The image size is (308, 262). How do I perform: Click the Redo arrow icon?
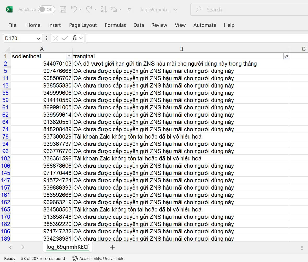pyautogui.click(x=89, y=9)
